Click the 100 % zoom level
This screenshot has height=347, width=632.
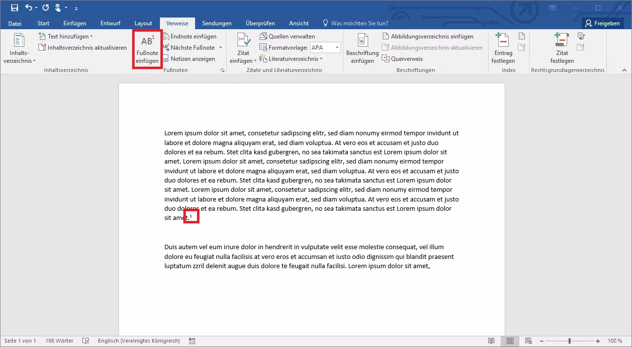pyautogui.click(x=615, y=341)
